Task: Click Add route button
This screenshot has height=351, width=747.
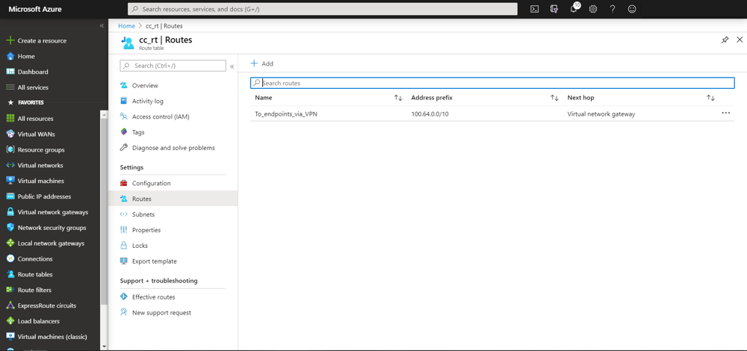Action: tap(262, 63)
